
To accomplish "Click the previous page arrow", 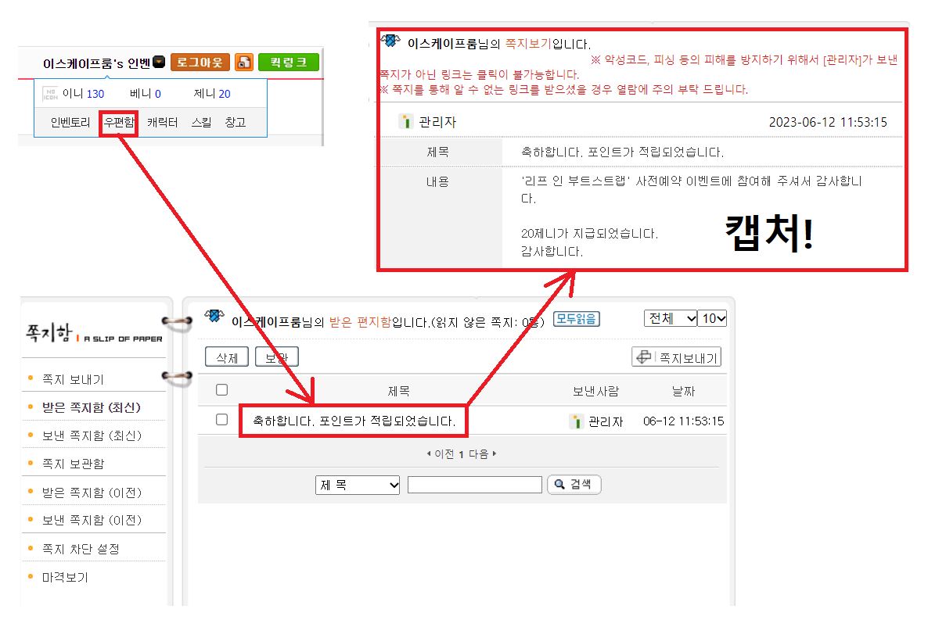I will [x=429, y=454].
